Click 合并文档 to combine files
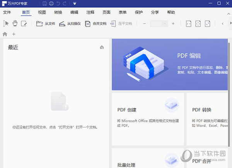Image resolution: width=232 pixels, height=168 pixels. (96, 24)
